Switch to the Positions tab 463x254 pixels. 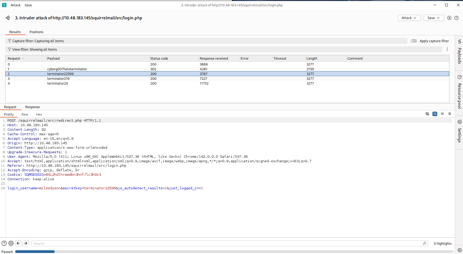tap(36, 32)
